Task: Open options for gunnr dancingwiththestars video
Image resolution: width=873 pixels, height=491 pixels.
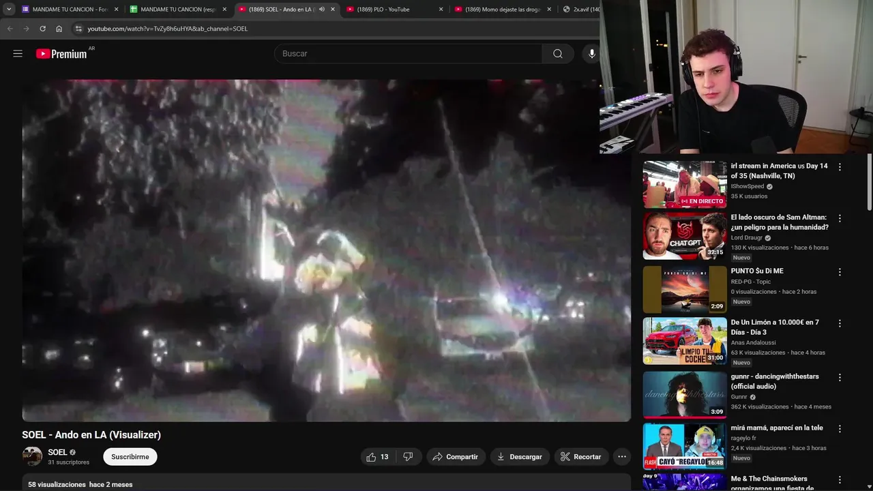Action: click(x=840, y=377)
